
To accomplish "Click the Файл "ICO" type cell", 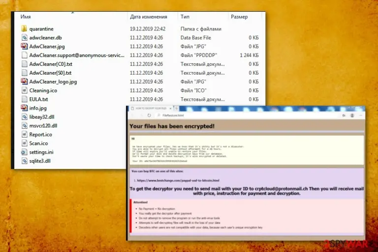I will (193, 90).
